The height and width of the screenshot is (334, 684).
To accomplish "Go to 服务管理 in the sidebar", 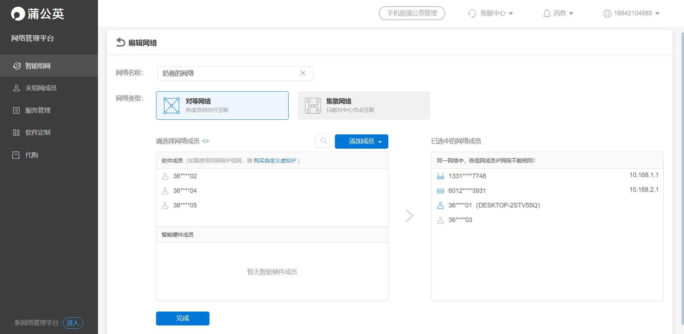I will (x=38, y=111).
